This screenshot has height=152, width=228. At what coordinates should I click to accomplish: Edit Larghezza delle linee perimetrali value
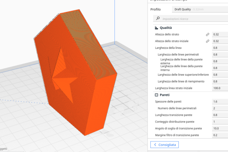coord(220,55)
